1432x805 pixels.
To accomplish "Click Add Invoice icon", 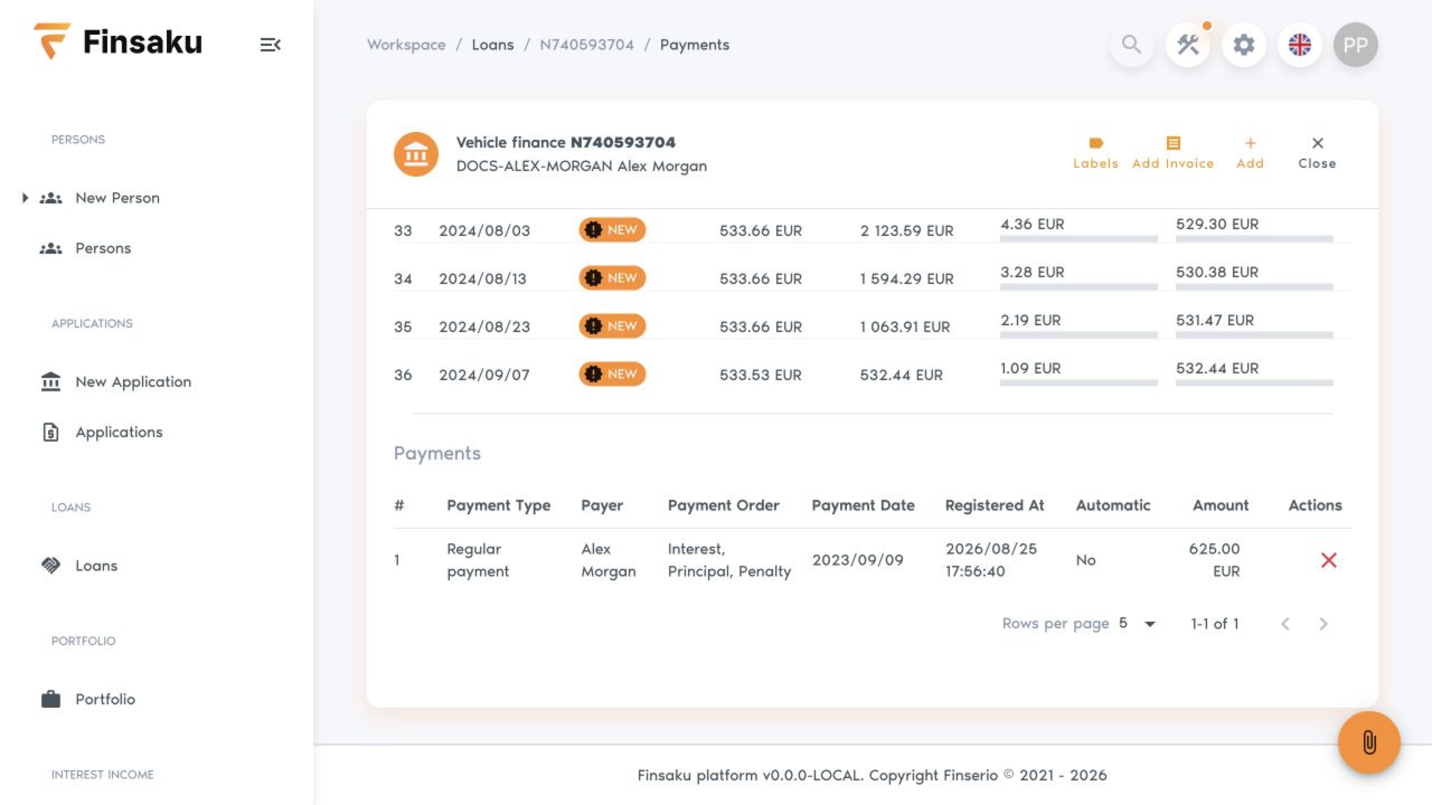I will coord(1173,153).
